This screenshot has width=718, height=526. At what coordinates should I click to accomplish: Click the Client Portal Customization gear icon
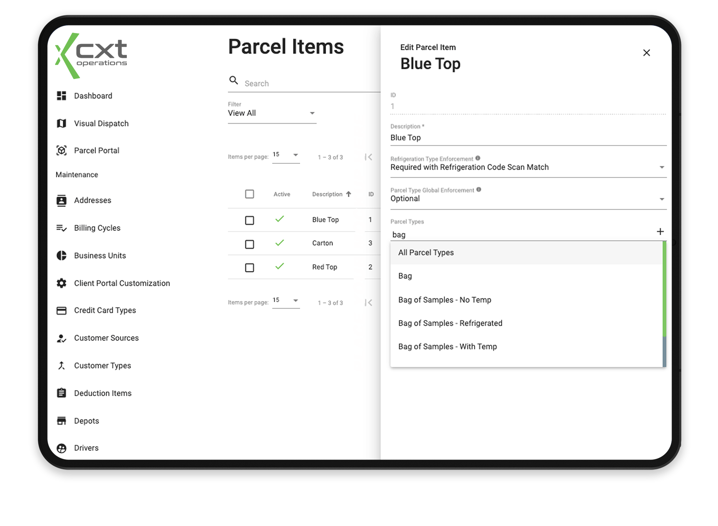(x=61, y=283)
